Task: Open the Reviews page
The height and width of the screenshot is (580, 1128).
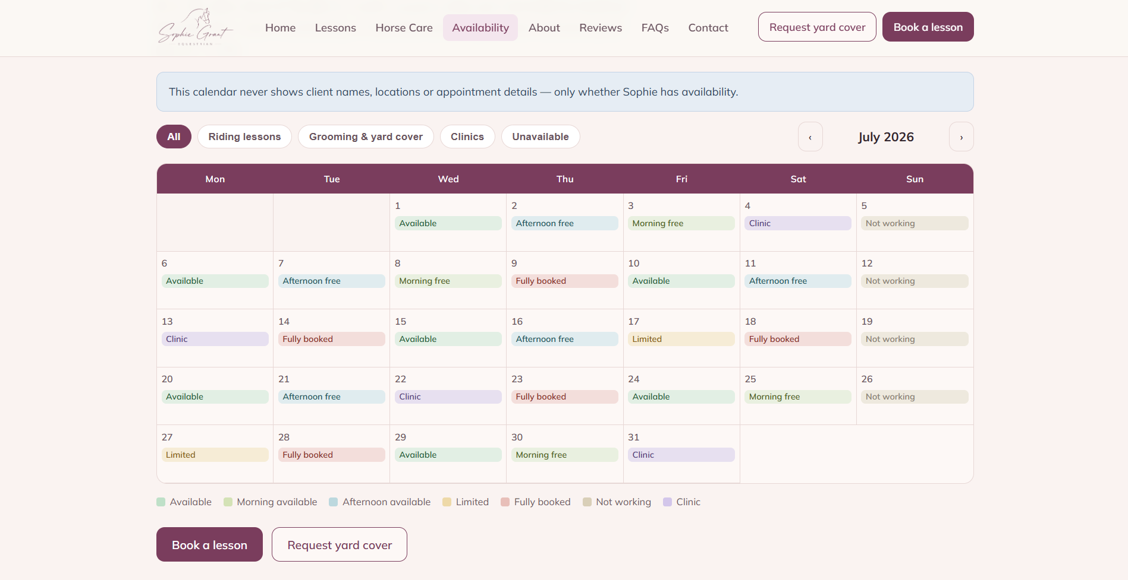Action: 601,27
